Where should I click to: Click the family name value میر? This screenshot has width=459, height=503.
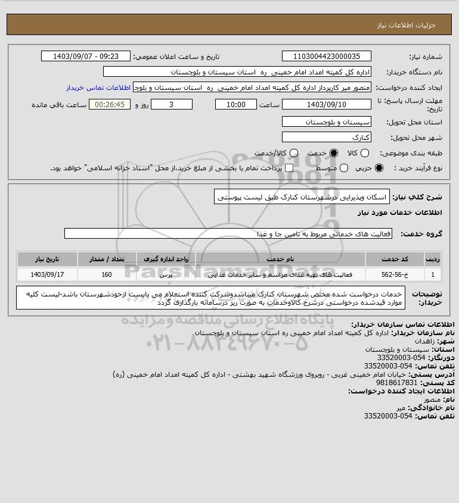[401, 408]
